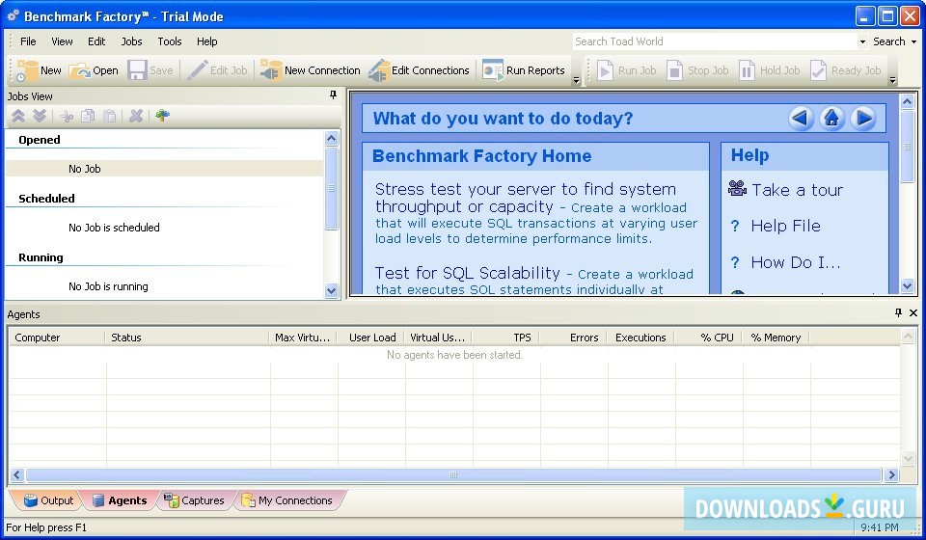Viewport: 926px width, 540px height.
Task: Click the Ready Job button
Action: coord(846,70)
